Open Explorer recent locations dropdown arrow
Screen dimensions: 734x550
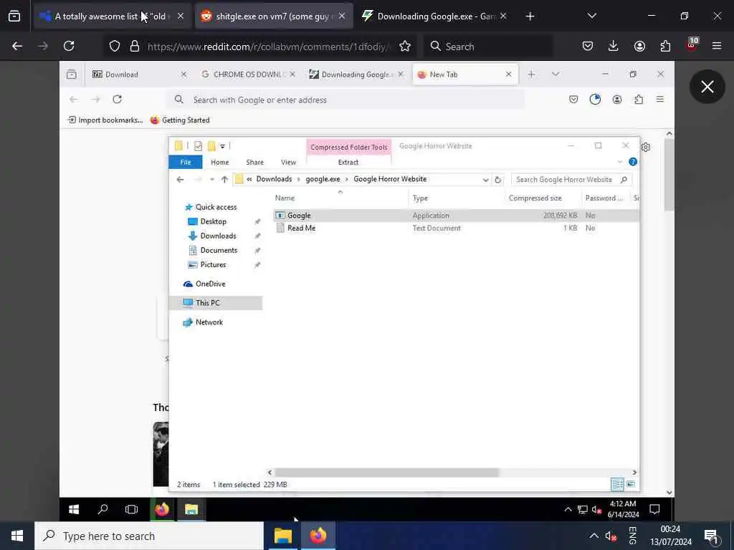click(212, 180)
